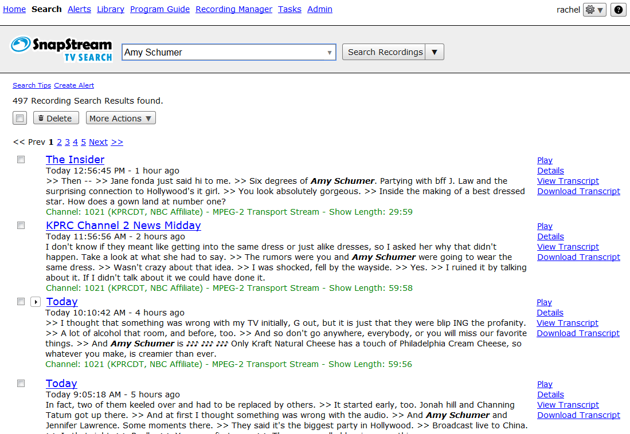Screen dimensions: 630x434
Task: Toggle the select-all checkbox above results
Action: (20, 118)
